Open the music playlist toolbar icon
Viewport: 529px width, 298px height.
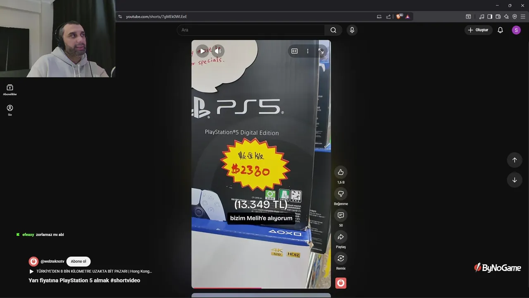coord(481,17)
